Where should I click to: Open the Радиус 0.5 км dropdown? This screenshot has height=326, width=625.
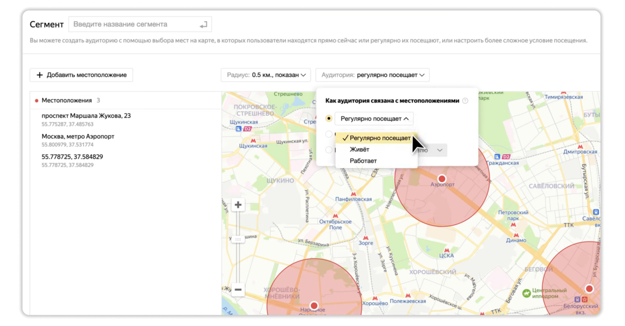pyautogui.click(x=266, y=75)
